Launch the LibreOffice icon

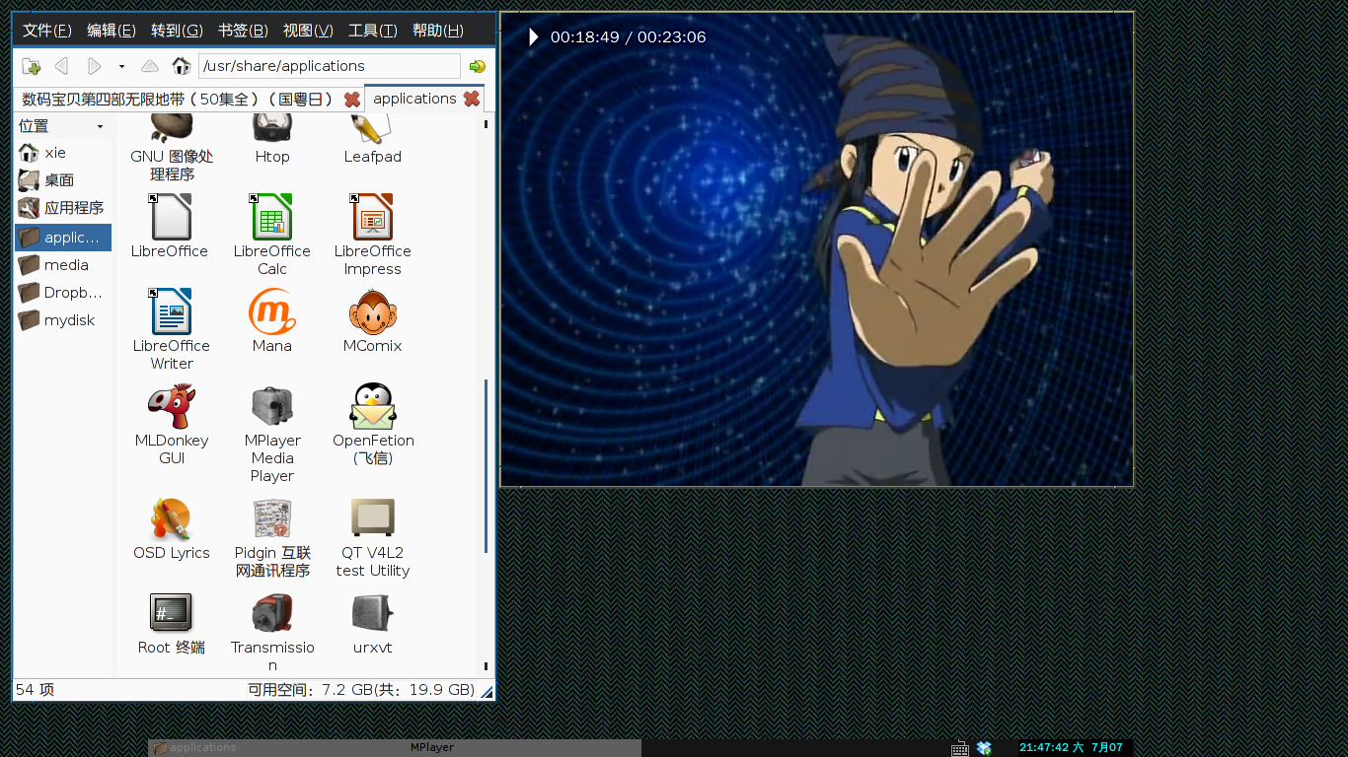tap(170, 217)
